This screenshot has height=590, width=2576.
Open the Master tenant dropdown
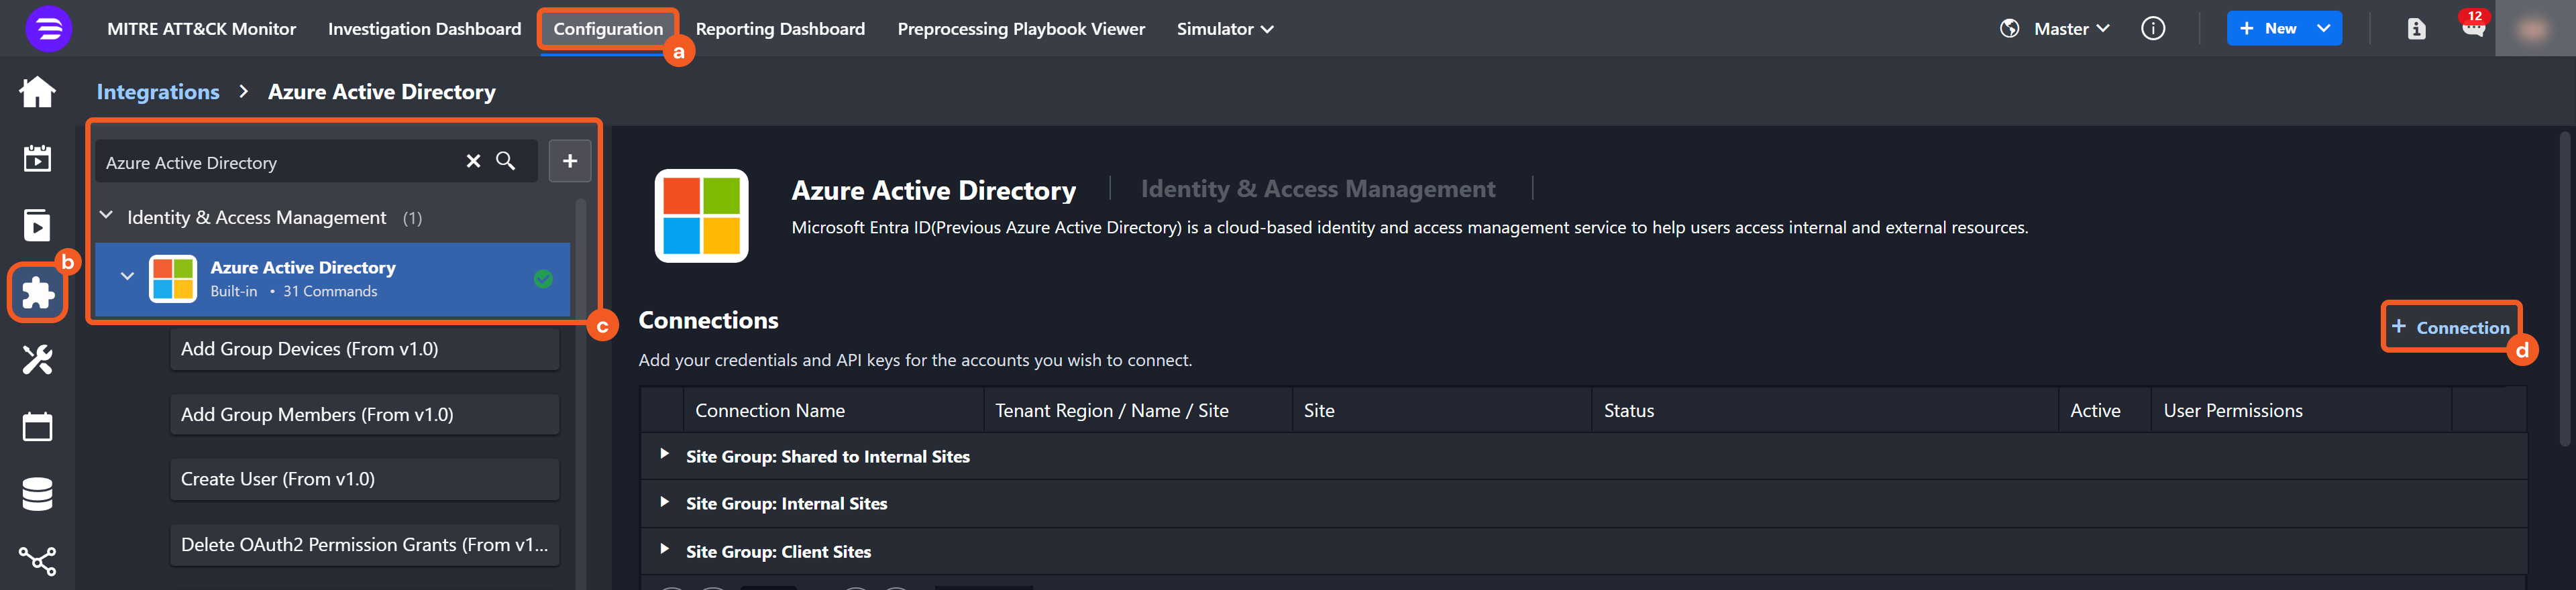2070,29
